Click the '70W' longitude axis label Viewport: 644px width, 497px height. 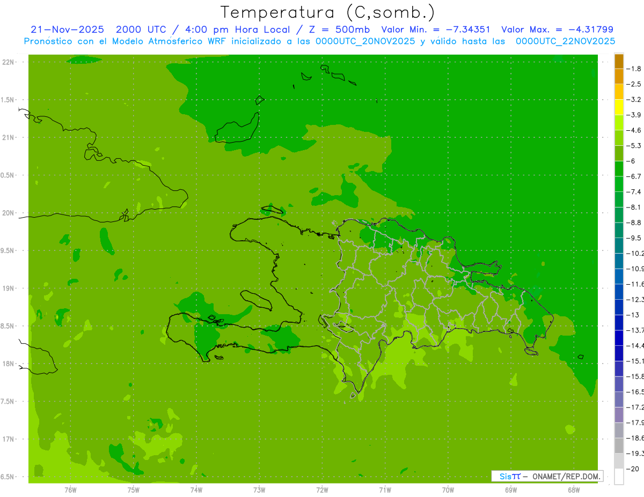[448, 490]
